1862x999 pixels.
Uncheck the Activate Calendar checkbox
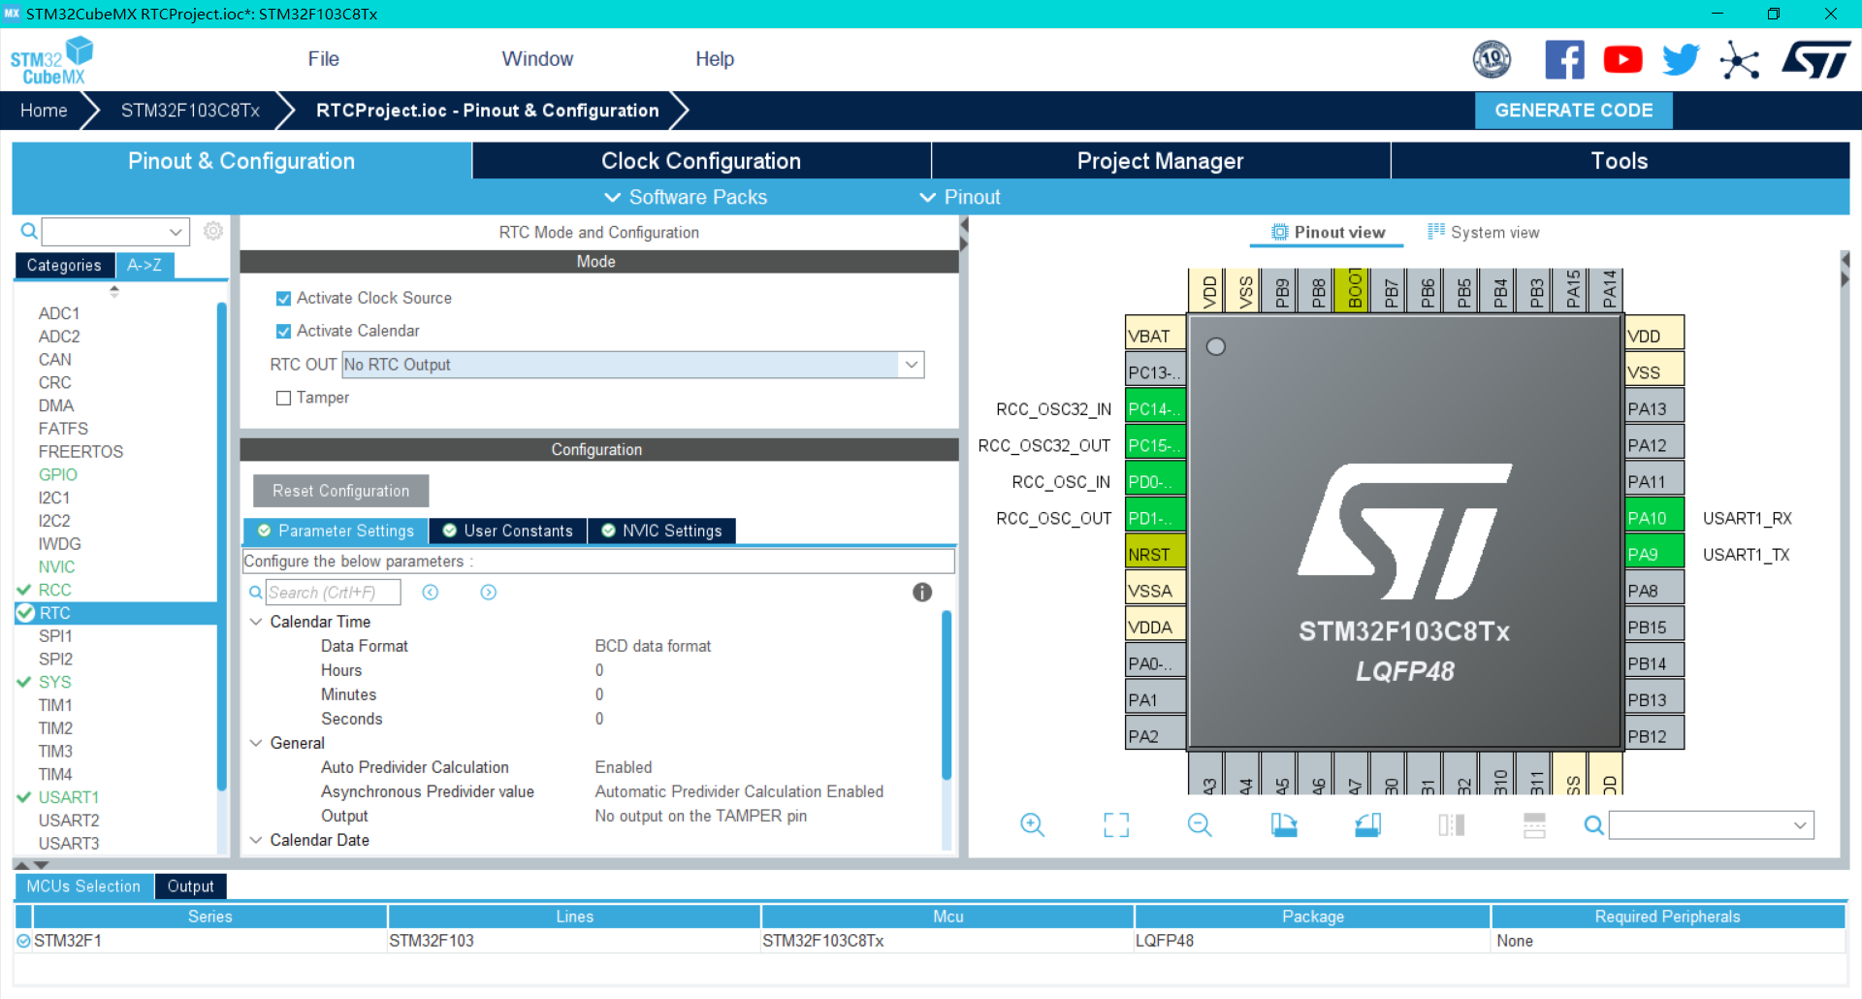pos(283,331)
